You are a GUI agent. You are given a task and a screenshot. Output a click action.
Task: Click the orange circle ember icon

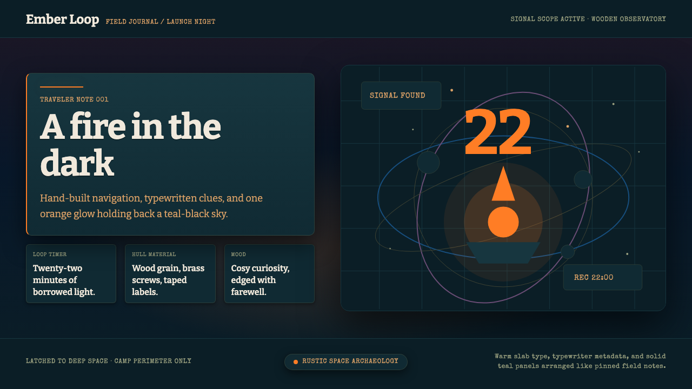pos(503,222)
